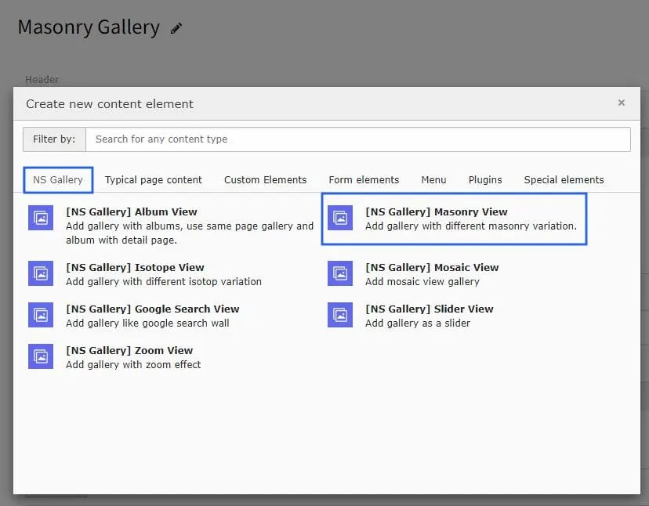Click the 'Create new content element' dialog title

(x=110, y=104)
